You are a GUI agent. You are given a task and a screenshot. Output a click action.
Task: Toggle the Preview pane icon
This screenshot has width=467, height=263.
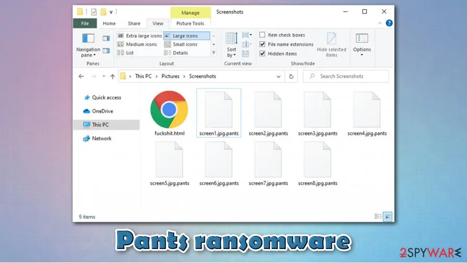(x=107, y=39)
